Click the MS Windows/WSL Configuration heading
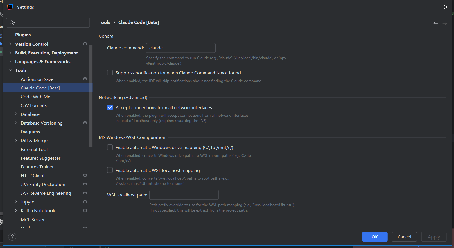454x248 pixels. pyautogui.click(x=132, y=137)
